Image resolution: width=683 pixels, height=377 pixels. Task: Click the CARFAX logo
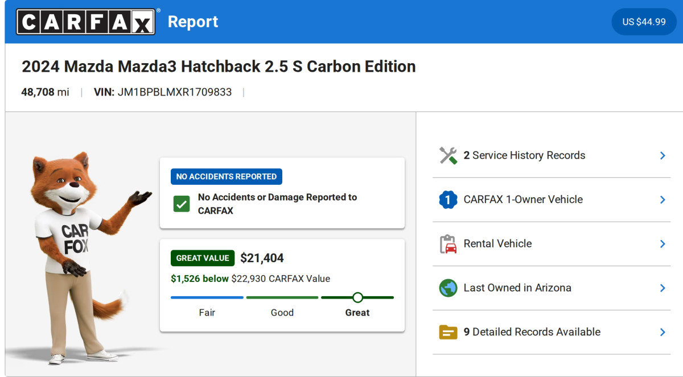(x=85, y=22)
